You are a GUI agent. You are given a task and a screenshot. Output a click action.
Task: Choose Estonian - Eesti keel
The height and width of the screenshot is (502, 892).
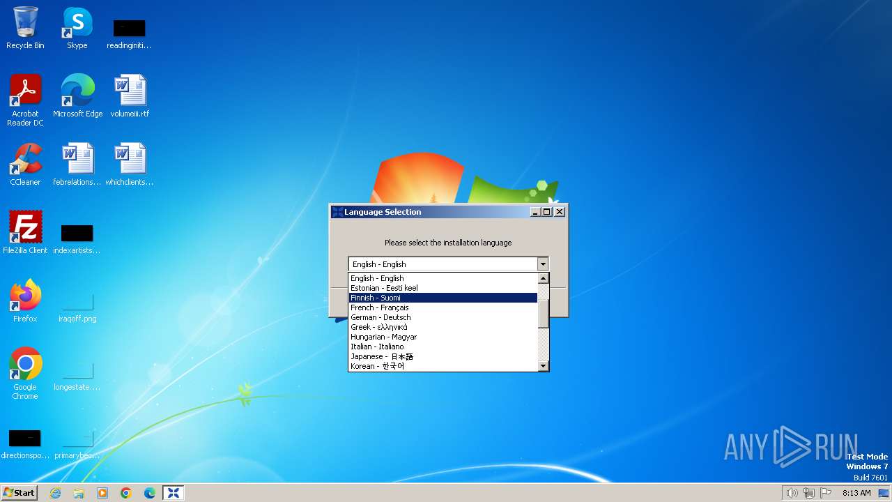point(443,288)
